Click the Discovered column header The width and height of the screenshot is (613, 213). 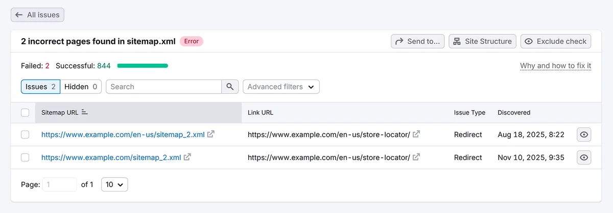click(x=514, y=113)
